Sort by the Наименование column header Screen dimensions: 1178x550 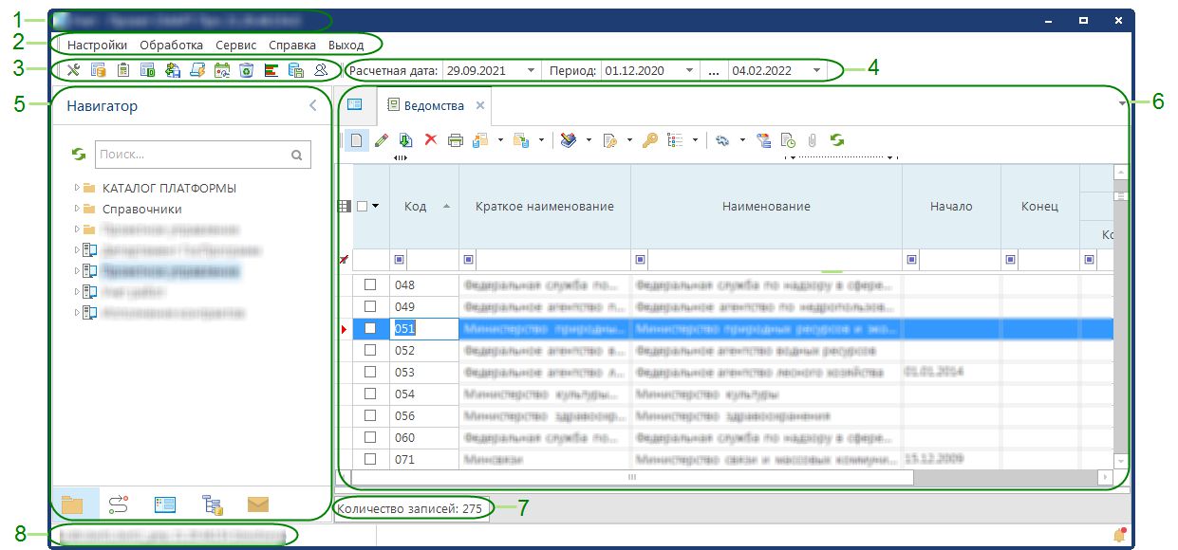point(765,207)
